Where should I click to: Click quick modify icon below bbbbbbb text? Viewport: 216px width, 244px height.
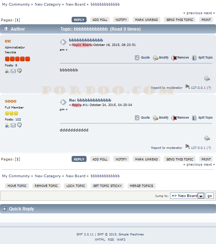click(x=207, y=79)
